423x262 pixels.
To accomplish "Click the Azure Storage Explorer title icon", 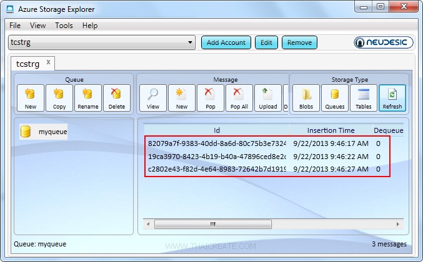I will pyautogui.click(x=10, y=9).
